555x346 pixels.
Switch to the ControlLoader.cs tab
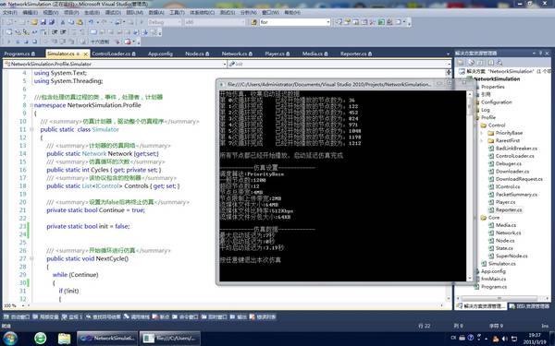click(x=114, y=54)
